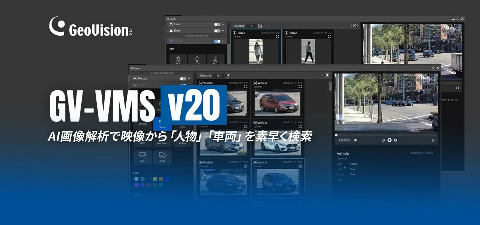
Task: Select the Sedan vehicle type
Action: point(162,124)
